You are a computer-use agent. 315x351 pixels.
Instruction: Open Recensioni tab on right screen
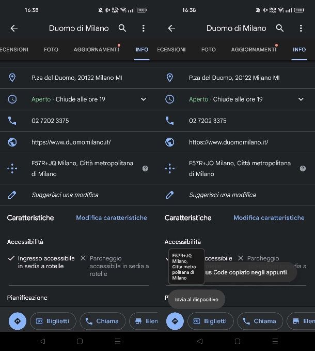[x=171, y=50]
